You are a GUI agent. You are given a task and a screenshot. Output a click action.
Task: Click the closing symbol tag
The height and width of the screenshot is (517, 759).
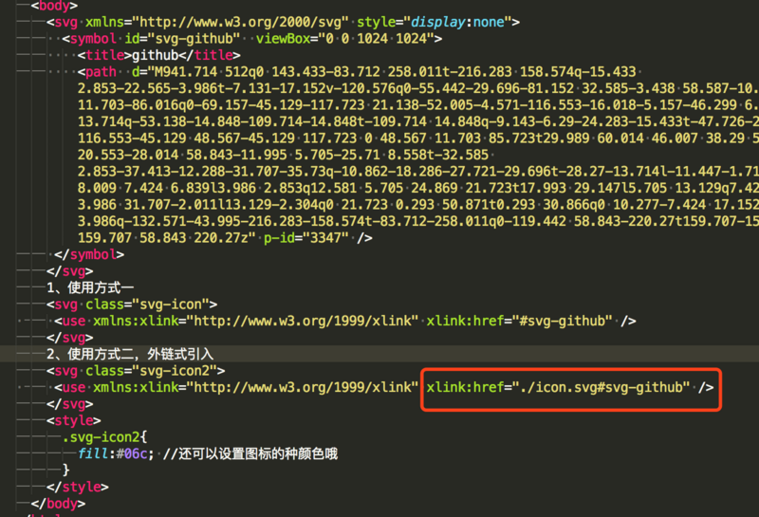(x=89, y=254)
